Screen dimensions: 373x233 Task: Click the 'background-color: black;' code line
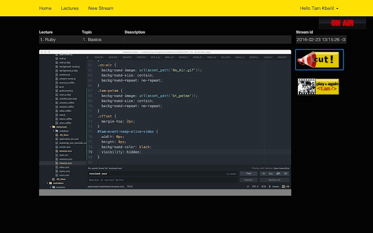coord(126,147)
